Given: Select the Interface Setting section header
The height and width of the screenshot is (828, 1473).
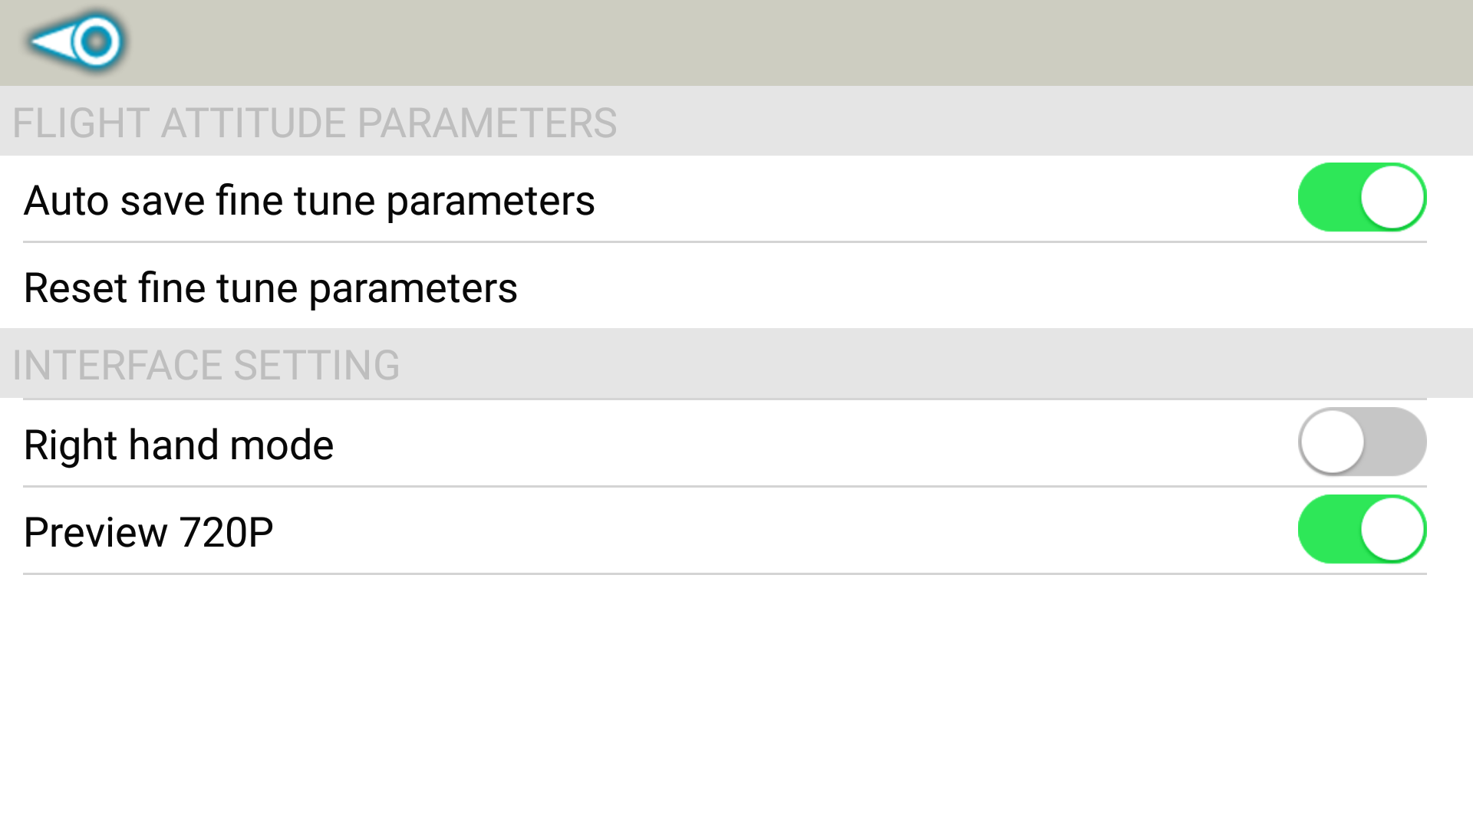Looking at the screenshot, I should point(206,365).
